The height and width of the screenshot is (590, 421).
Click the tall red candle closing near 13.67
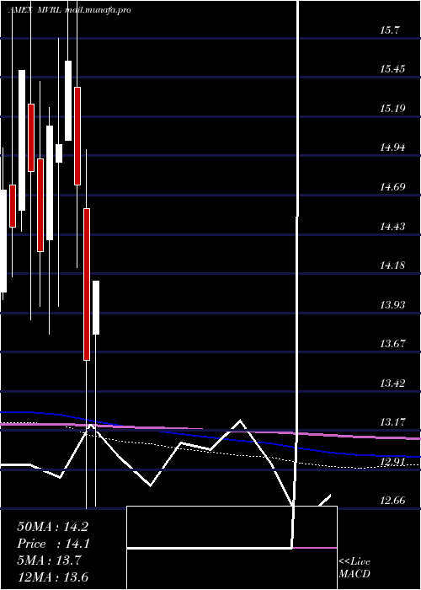pyautogui.click(x=87, y=285)
